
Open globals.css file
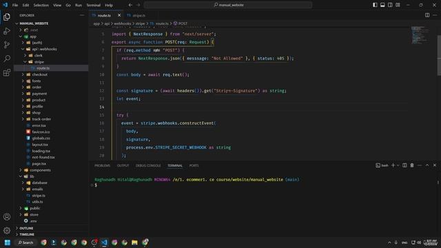click(x=51, y=138)
